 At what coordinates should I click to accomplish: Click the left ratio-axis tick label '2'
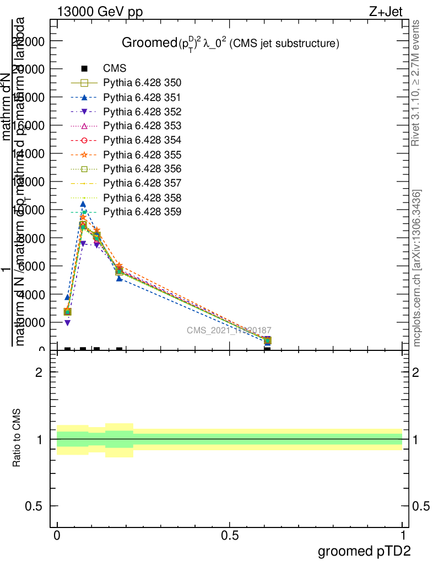[x=39, y=372]
